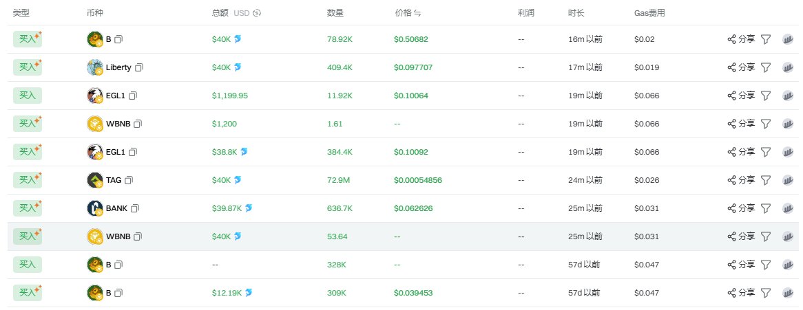This screenshot has height=310, width=803.
Task: Select the $12.19K total amount
Action: (x=227, y=293)
